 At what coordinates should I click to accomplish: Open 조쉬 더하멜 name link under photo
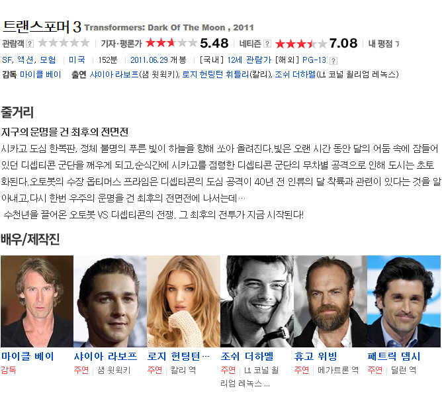[x=247, y=357]
